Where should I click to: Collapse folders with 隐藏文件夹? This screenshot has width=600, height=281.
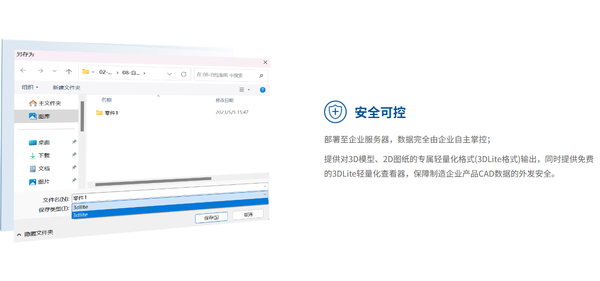pyautogui.click(x=35, y=234)
